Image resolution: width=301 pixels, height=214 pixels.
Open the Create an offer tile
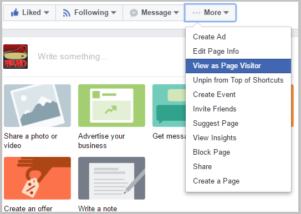37,178
